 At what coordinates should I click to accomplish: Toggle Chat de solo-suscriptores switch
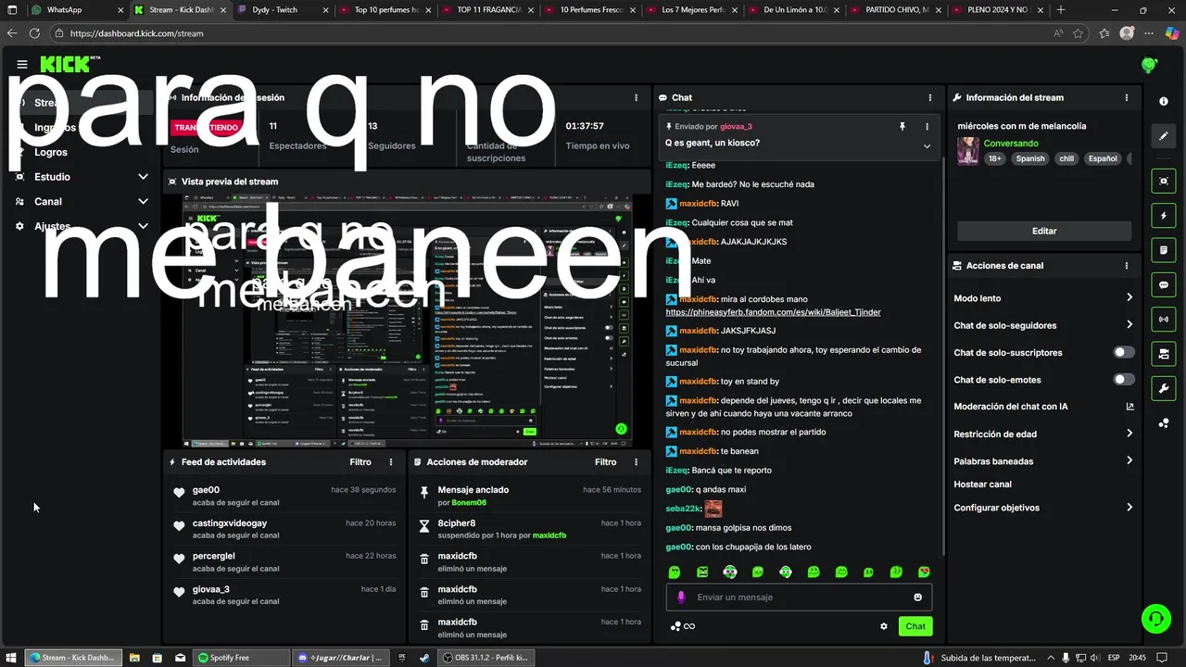(x=1124, y=352)
